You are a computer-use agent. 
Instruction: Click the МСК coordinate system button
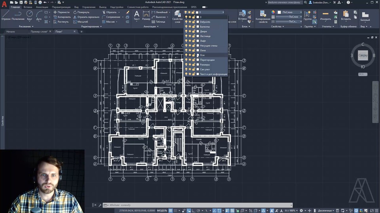tap(363, 74)
